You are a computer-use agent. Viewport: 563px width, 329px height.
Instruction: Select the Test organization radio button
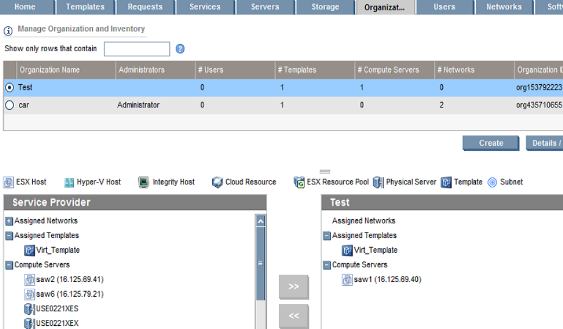coord(9,87)
